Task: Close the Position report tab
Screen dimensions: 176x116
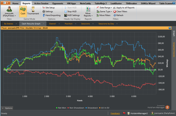Action: [75, 24]
